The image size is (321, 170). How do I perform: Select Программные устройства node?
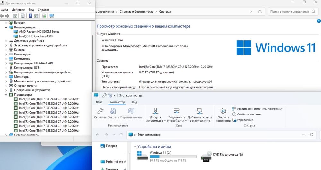point(30,90)
